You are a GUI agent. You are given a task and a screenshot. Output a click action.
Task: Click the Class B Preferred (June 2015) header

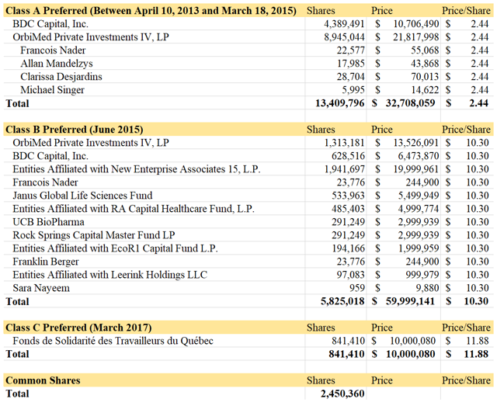pos(75,130)
